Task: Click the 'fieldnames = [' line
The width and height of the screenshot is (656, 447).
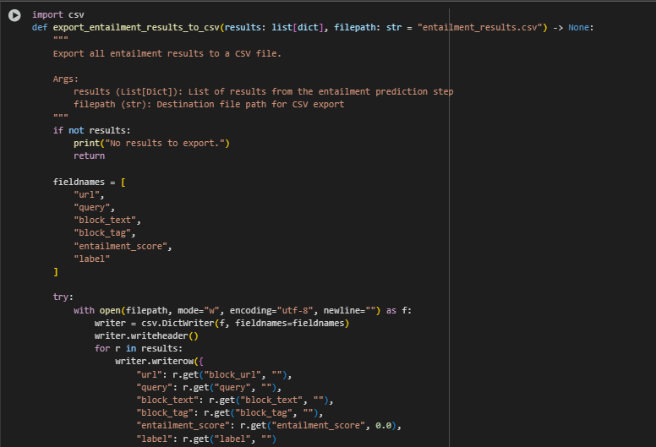Action: (x=89, y=182)
